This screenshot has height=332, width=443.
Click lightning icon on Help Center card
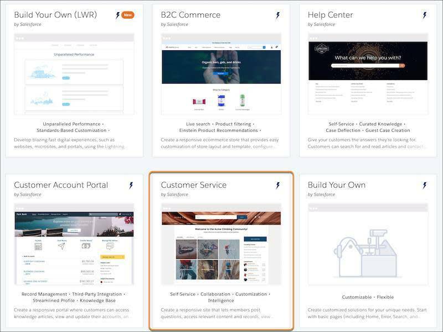[425, 15]
